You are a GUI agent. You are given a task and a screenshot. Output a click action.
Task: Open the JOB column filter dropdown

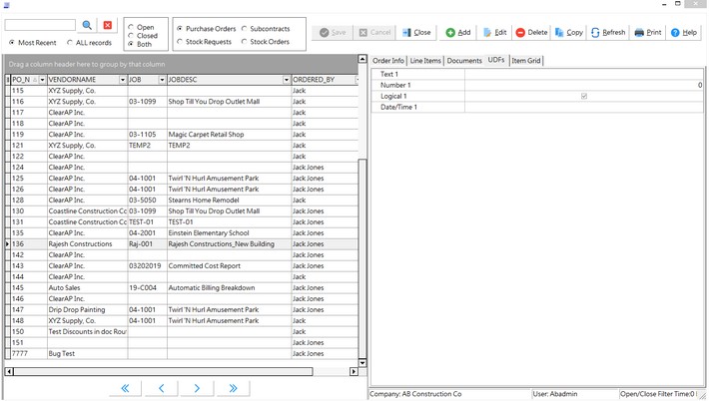[x=162, y=80]
